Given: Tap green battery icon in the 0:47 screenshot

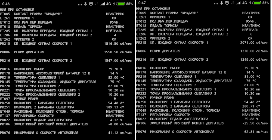Looking at the screenshot, I should [257, 3].
